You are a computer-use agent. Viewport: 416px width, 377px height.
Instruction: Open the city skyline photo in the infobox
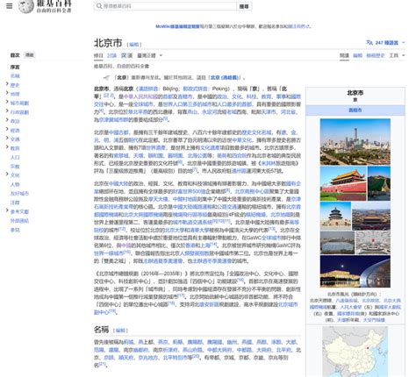coord(355,142)
